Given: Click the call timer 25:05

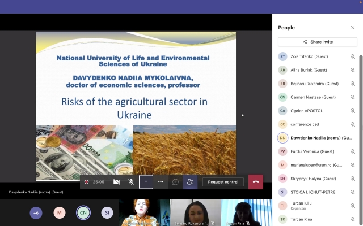Looking at the screenshot, I should tap(99, 182).
